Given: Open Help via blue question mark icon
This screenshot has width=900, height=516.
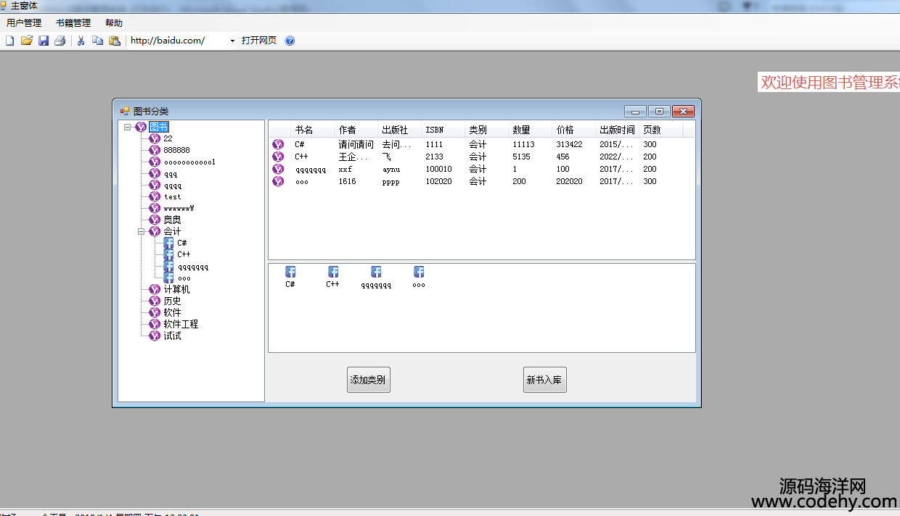Looking at the screenshot, I should [290, 41].
